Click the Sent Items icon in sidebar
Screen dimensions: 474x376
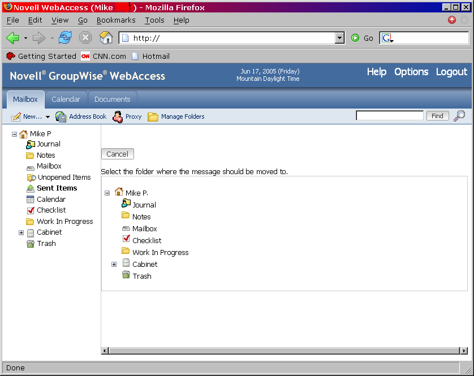pyautogui.click(x=30, y=189)
